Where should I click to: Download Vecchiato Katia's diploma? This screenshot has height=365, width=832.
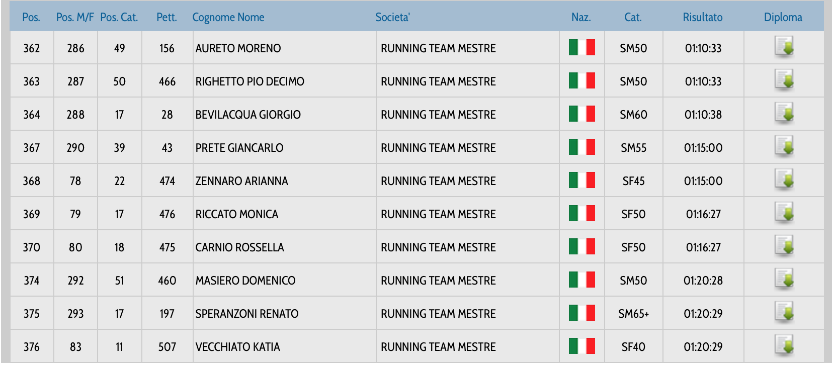784,345
